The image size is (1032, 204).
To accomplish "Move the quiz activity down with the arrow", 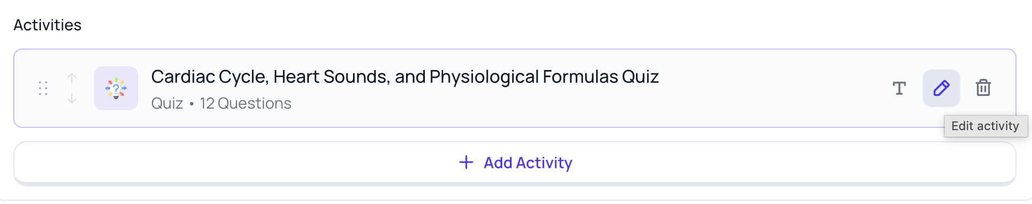I will point(72,98).
